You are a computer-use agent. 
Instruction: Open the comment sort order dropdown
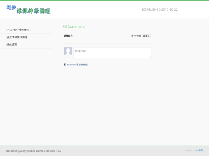[x=146, y=36]
